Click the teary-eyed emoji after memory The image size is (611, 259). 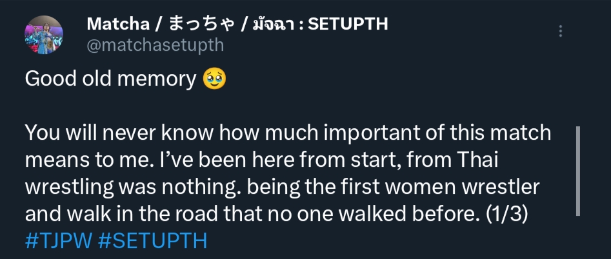click(214, 79)
